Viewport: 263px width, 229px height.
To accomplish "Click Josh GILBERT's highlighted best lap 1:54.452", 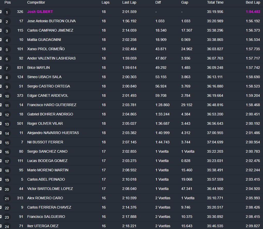I will 253,12.
